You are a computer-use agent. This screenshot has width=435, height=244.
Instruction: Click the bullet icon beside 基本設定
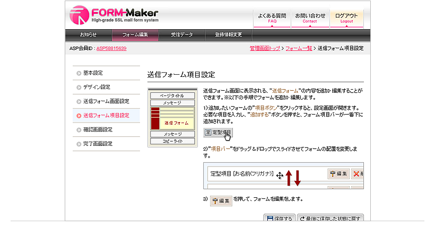coord(79,73)
